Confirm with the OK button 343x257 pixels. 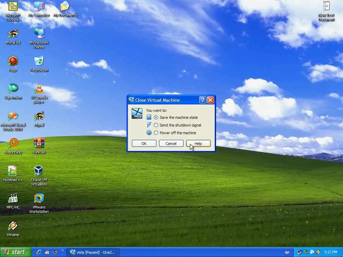point(144,143)
